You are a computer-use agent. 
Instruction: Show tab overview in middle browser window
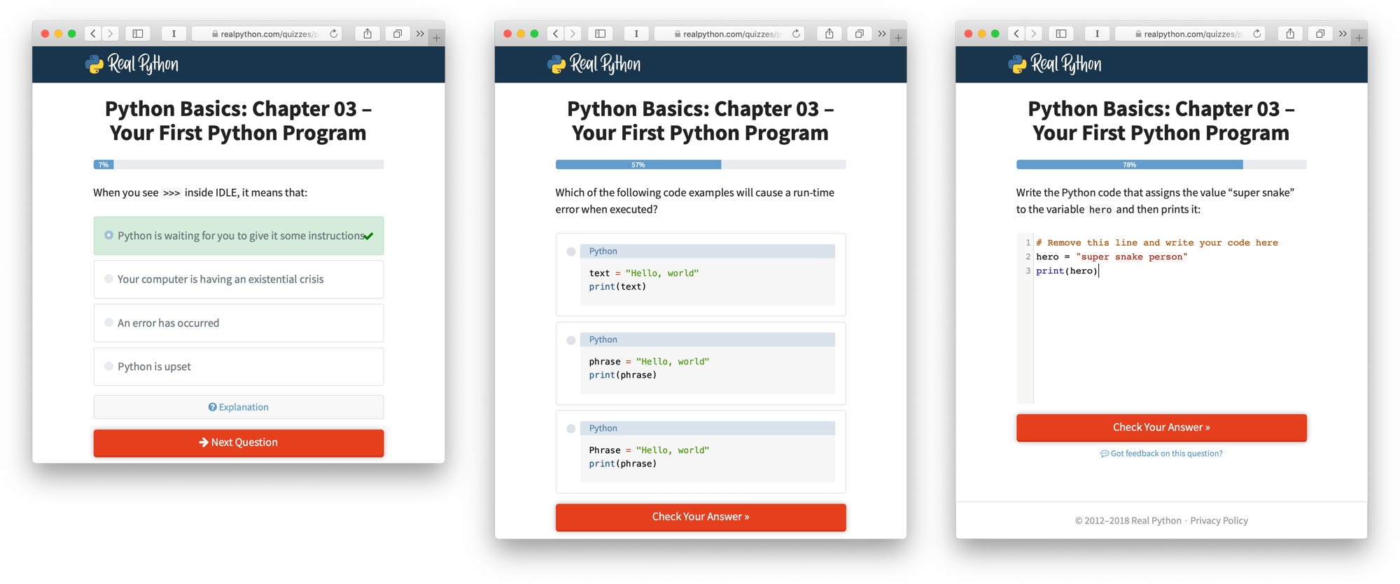click(x=860, y=34)
